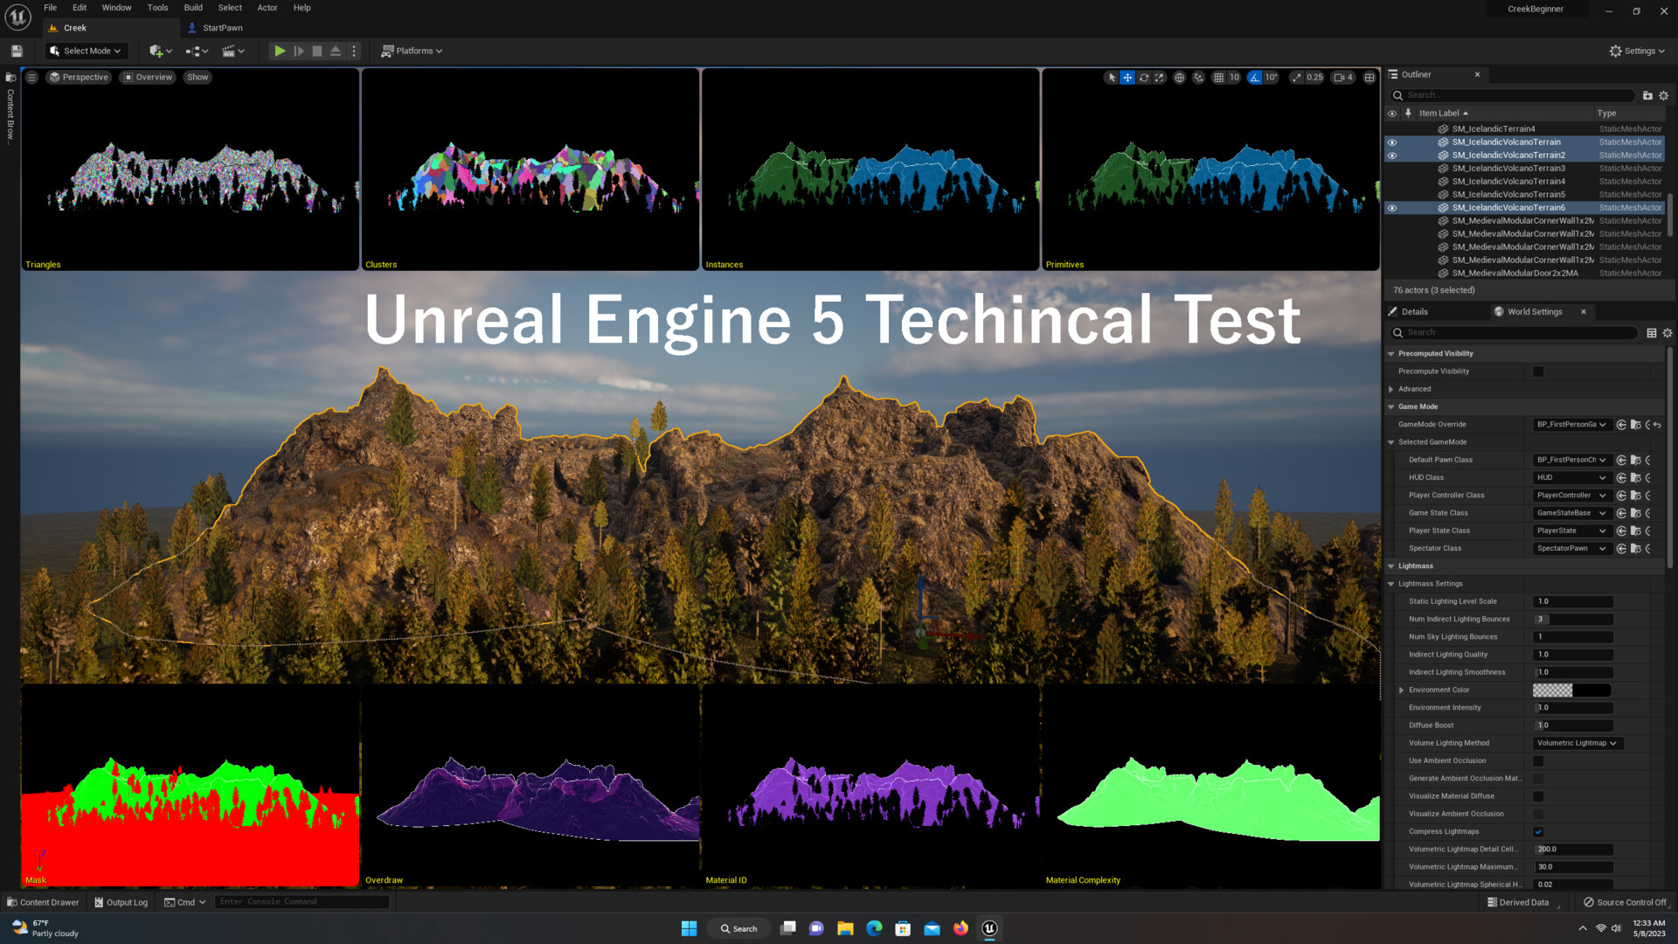This screenshot has height=944, width=1678.
Task: Enable Precompute Visibility checkbox
Action: [x=1538, y=371]
